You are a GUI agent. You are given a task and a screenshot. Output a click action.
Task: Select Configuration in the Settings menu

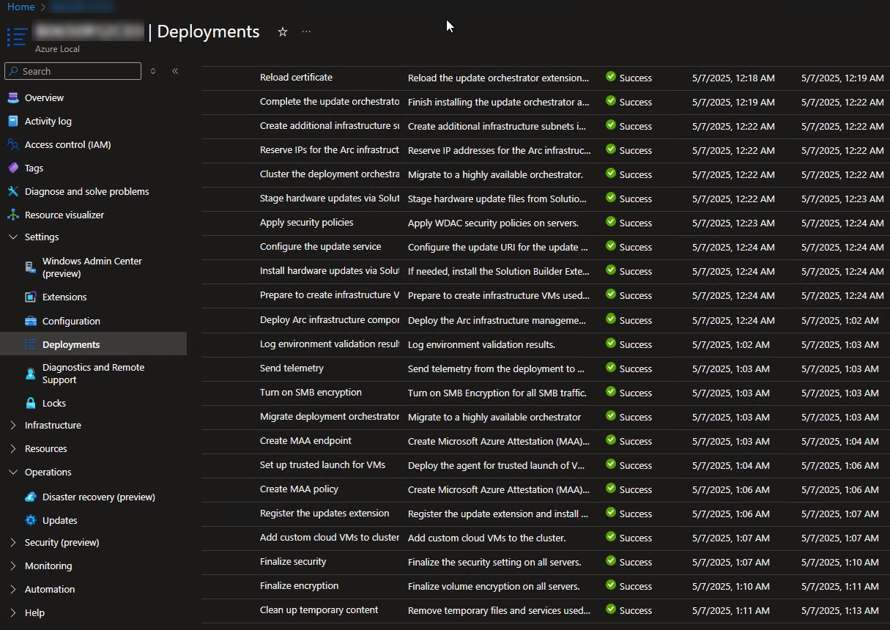pos(71,321)
